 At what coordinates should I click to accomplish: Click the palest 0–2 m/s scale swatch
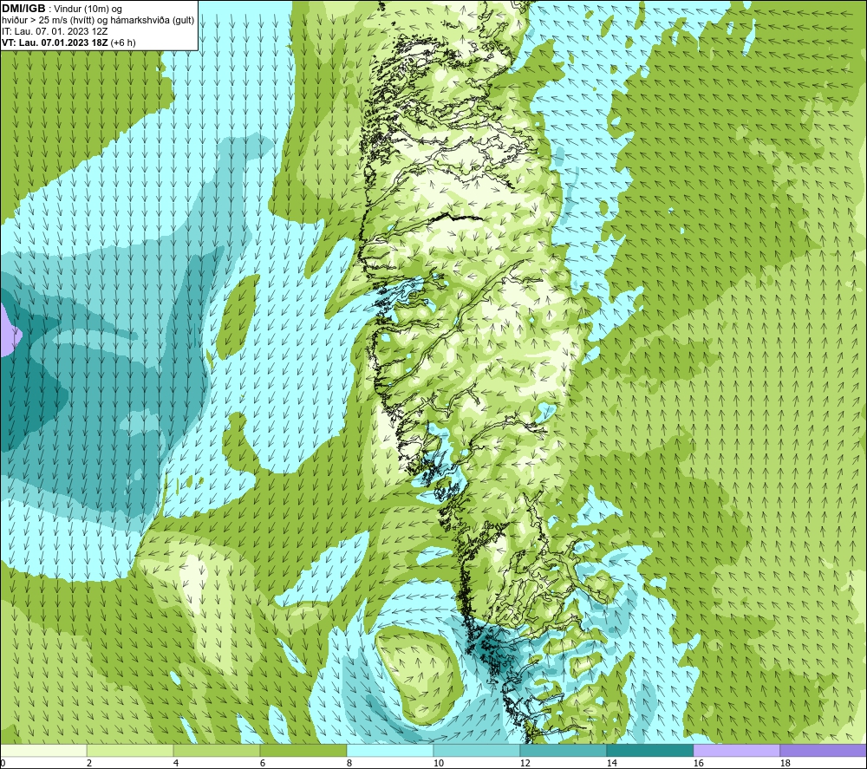tap(43, 750)
